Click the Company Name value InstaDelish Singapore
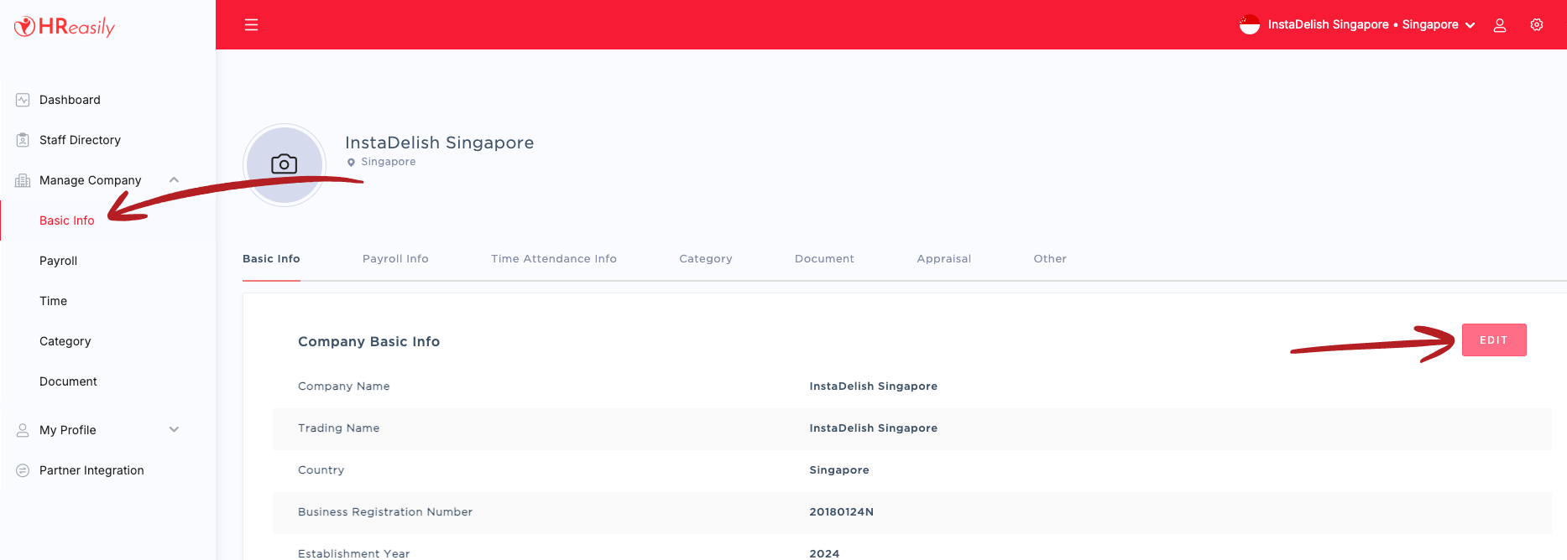 click(873, 386)
